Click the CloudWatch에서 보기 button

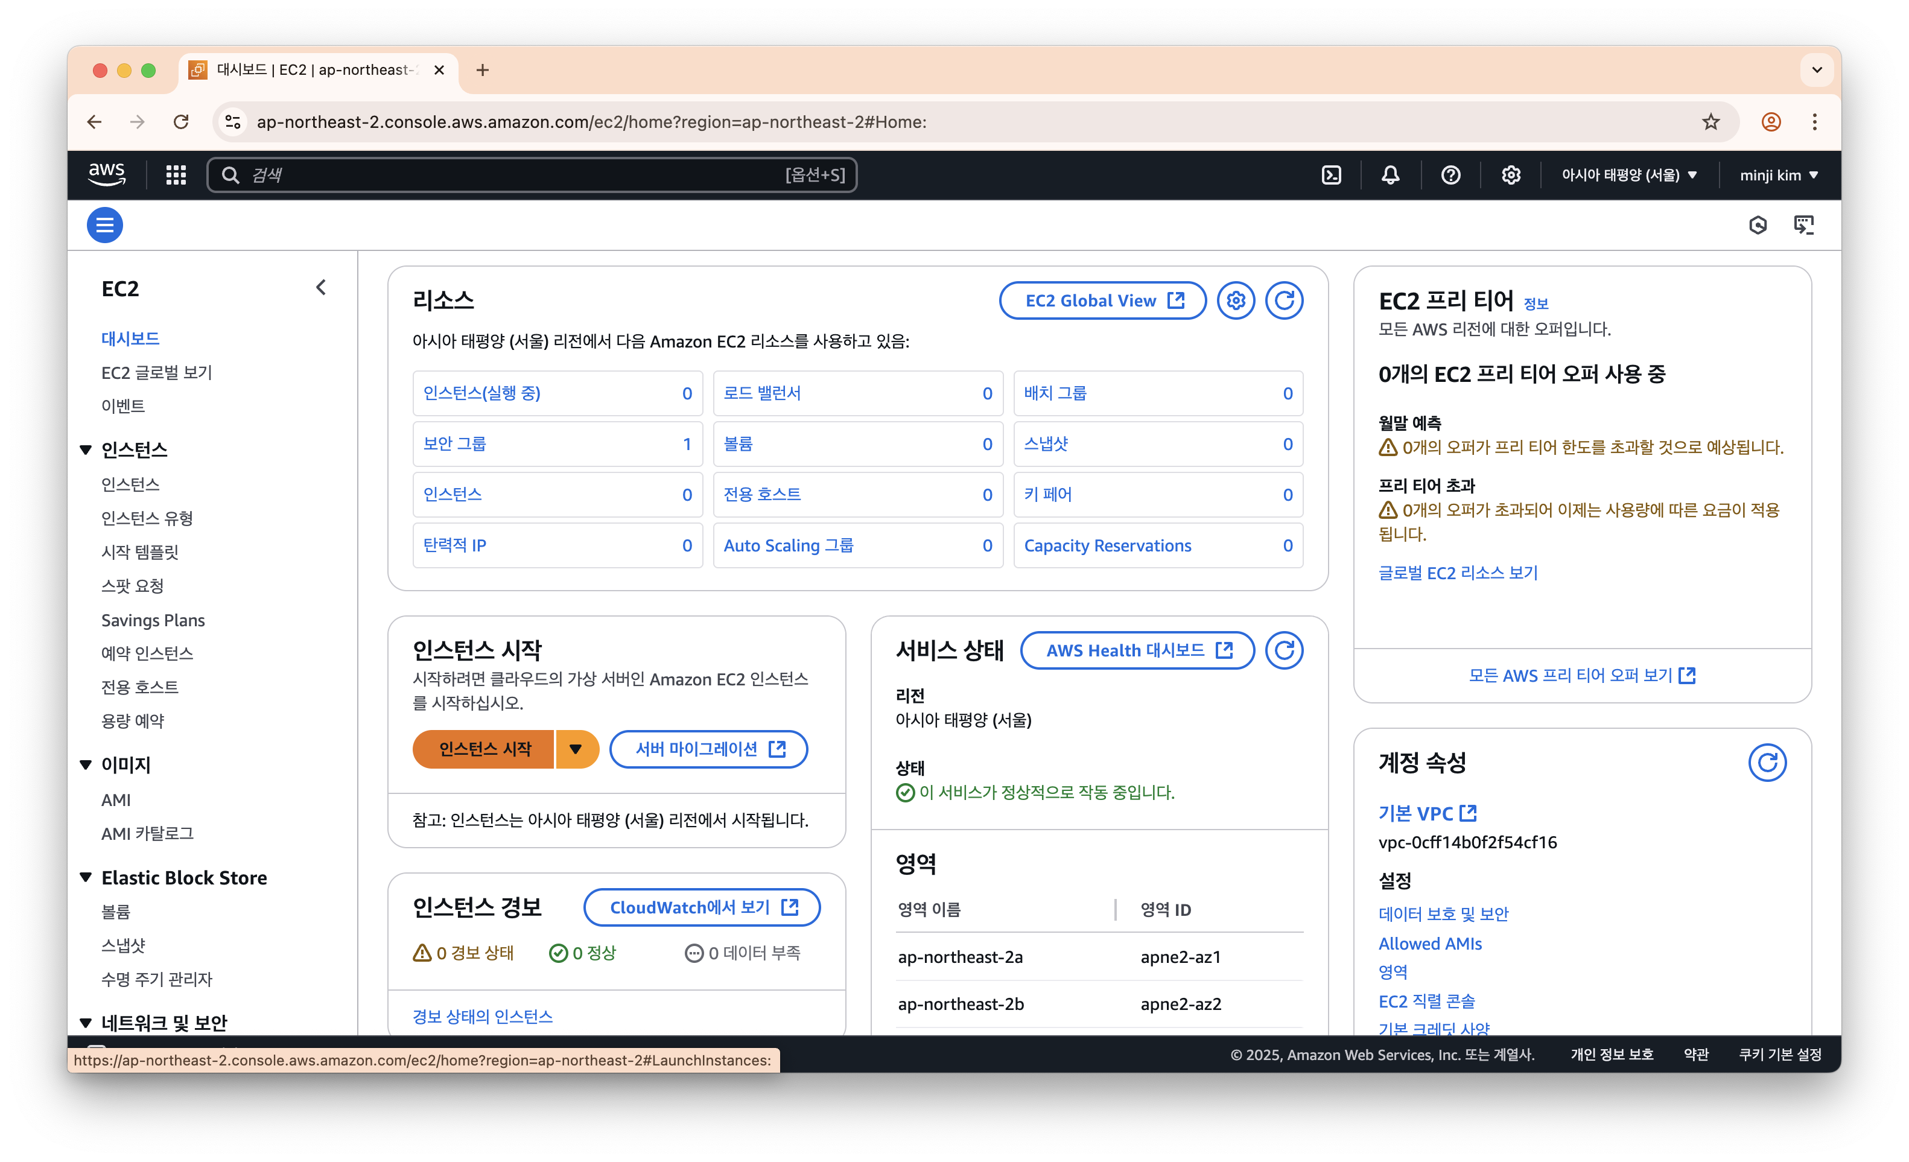point(702,907)
